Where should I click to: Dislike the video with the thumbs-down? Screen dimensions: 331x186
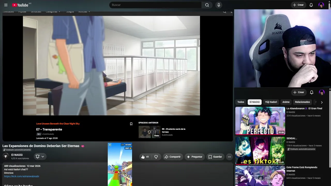[156, 157]
